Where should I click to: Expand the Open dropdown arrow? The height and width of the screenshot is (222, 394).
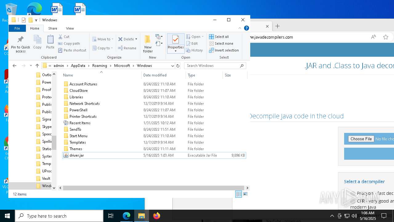(203, 37)
